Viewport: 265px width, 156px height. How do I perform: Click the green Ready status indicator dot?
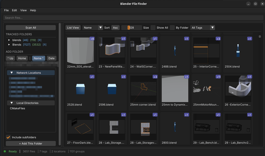point(5,151)
